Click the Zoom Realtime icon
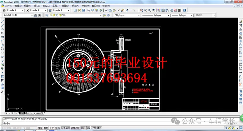This screenshot has height=131, width=243. point(145,10)
